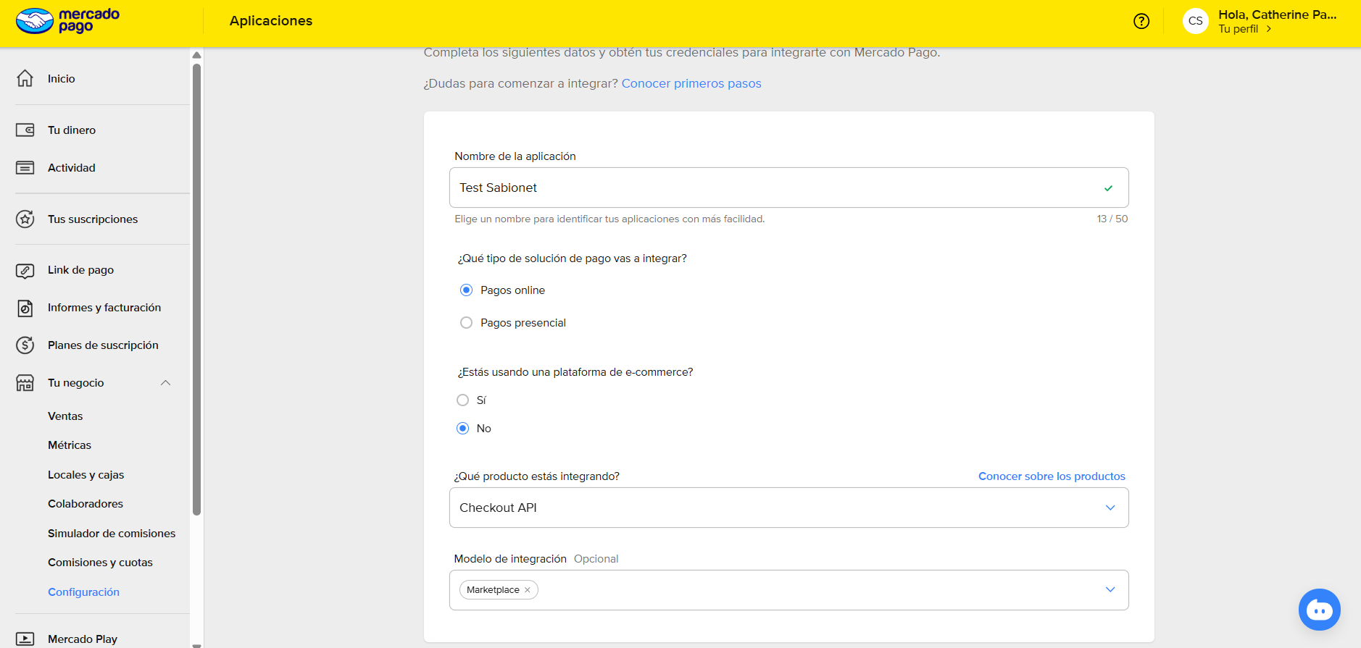Click the green checkmark in name field

[x=1108, y=188]
